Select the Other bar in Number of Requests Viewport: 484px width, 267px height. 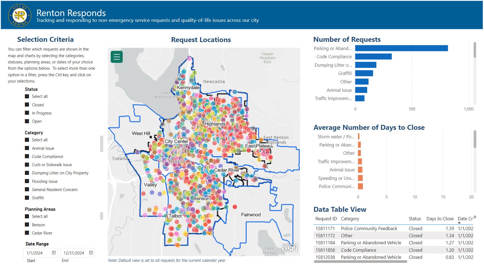point(362,81)
